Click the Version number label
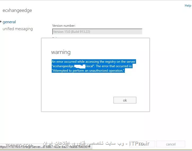 64,26
